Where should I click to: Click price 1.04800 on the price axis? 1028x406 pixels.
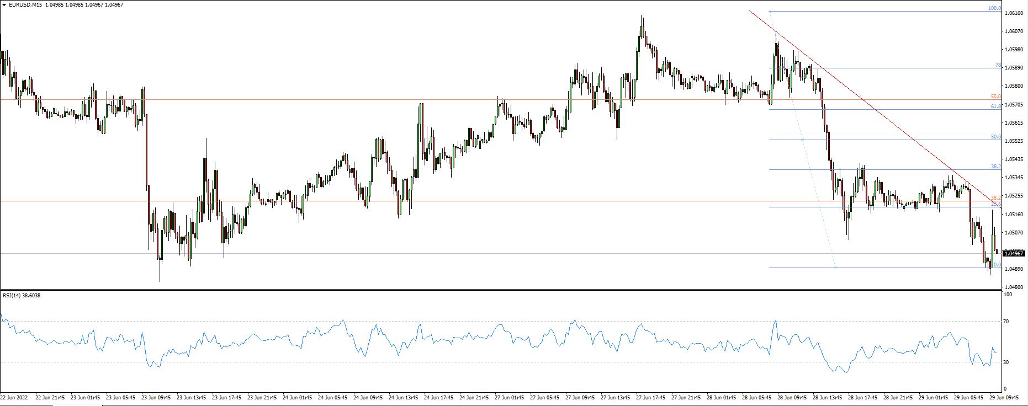point(1014,287)
